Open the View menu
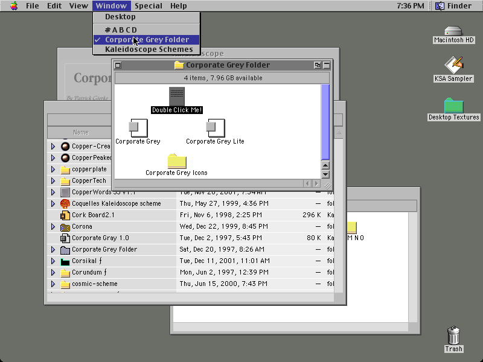 [x=78, y=5]
